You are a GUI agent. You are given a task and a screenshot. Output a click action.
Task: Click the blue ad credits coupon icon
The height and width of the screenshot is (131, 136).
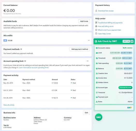click(5, 40)
